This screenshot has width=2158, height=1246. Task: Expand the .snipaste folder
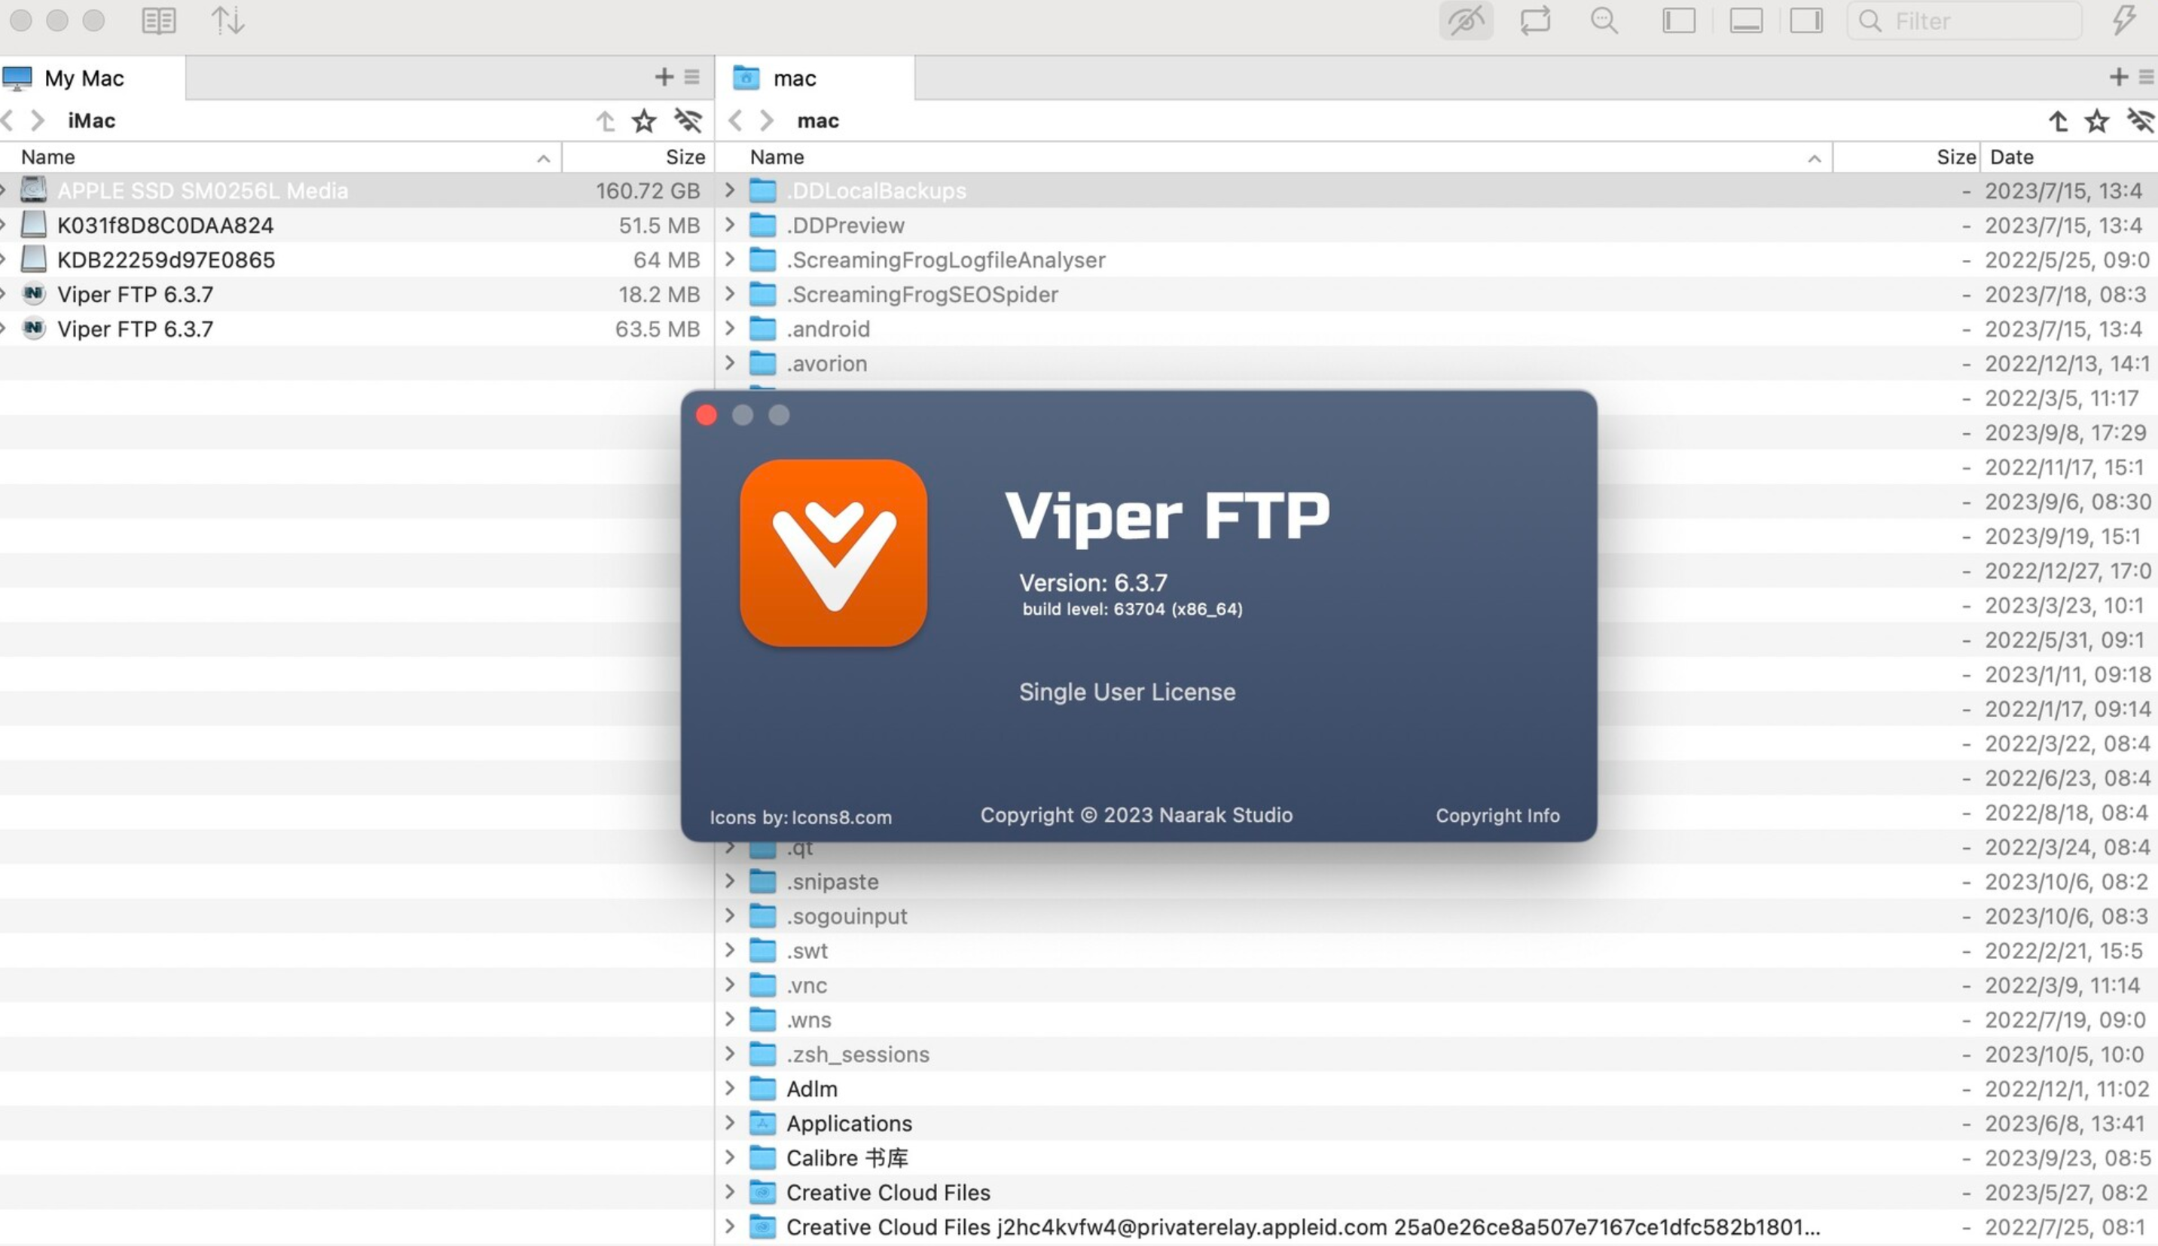point(730,881)
